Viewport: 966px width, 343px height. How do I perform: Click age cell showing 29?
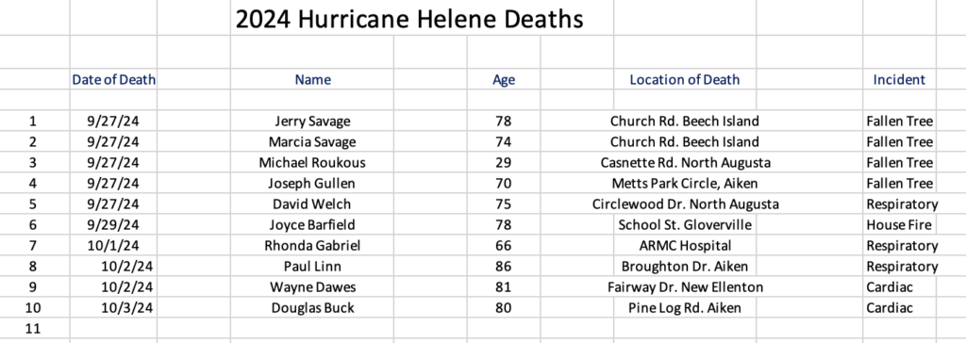[x=504, y=163]
